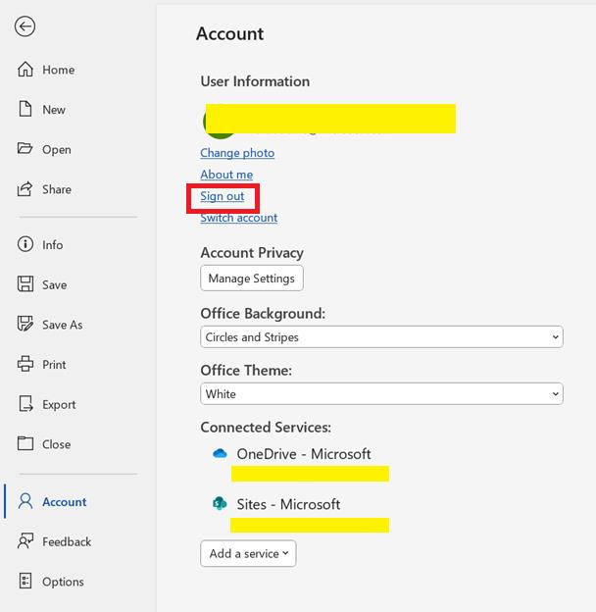596x612 pixels.
Task: Click the Account person icon
Action: click(x=25, y=501)
